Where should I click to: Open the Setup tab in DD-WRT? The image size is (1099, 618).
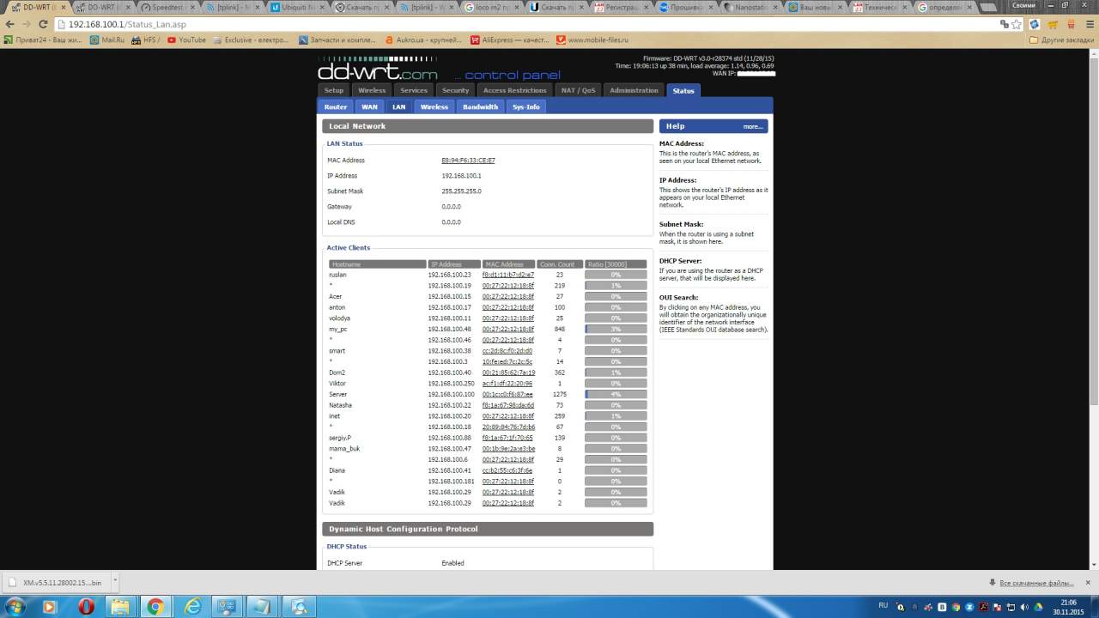click(x=334, y=90)
